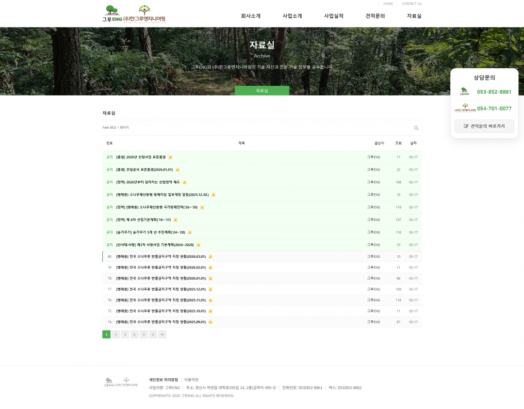Click file icon beside 소나무재선충병 국가방제전략 post
The image size is (524, 409).
pyautogui.click(x=202, y=207)
